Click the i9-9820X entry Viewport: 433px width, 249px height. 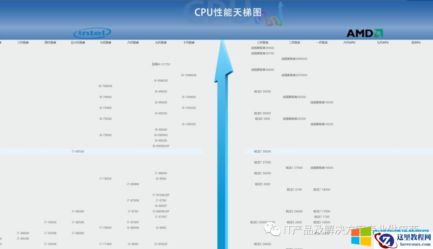click(x=161, y=141)
